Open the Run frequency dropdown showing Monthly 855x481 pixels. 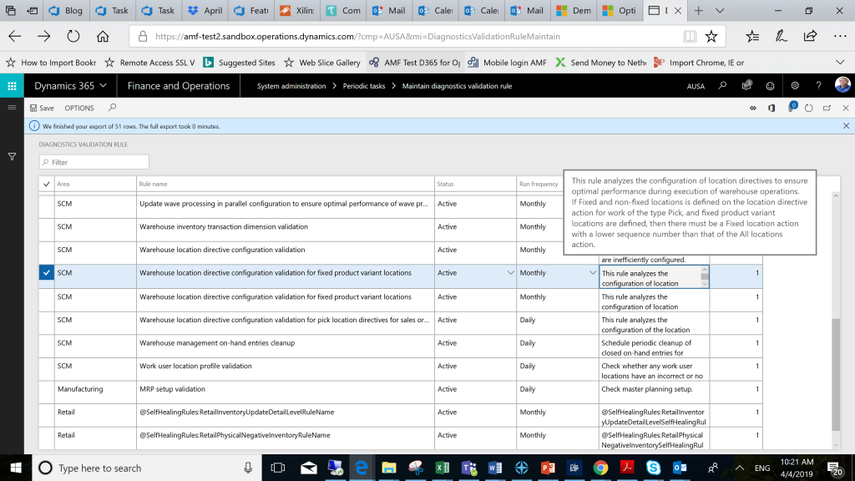tap(592, 273)
